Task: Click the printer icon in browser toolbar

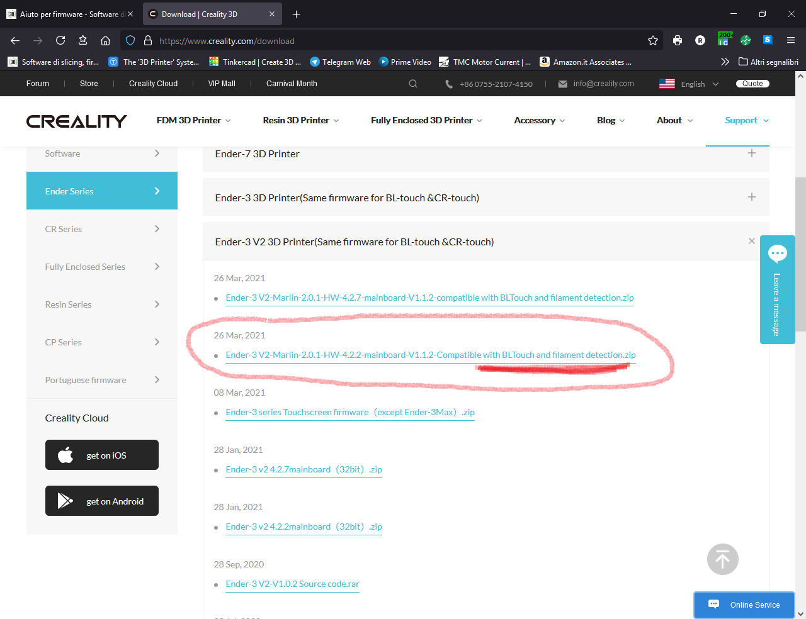Action: pos(678,41)
